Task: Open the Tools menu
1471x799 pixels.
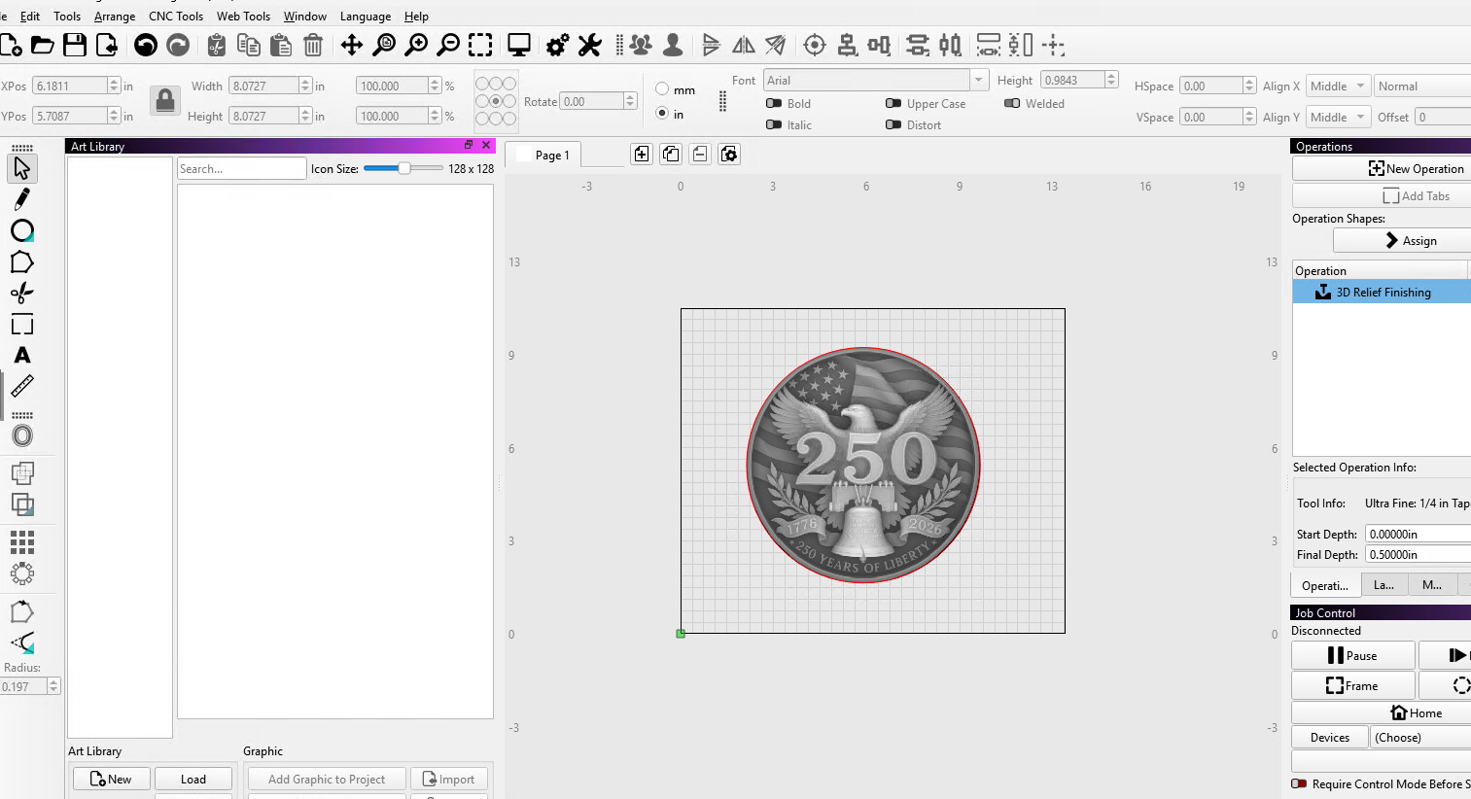Action: point(67,17)
